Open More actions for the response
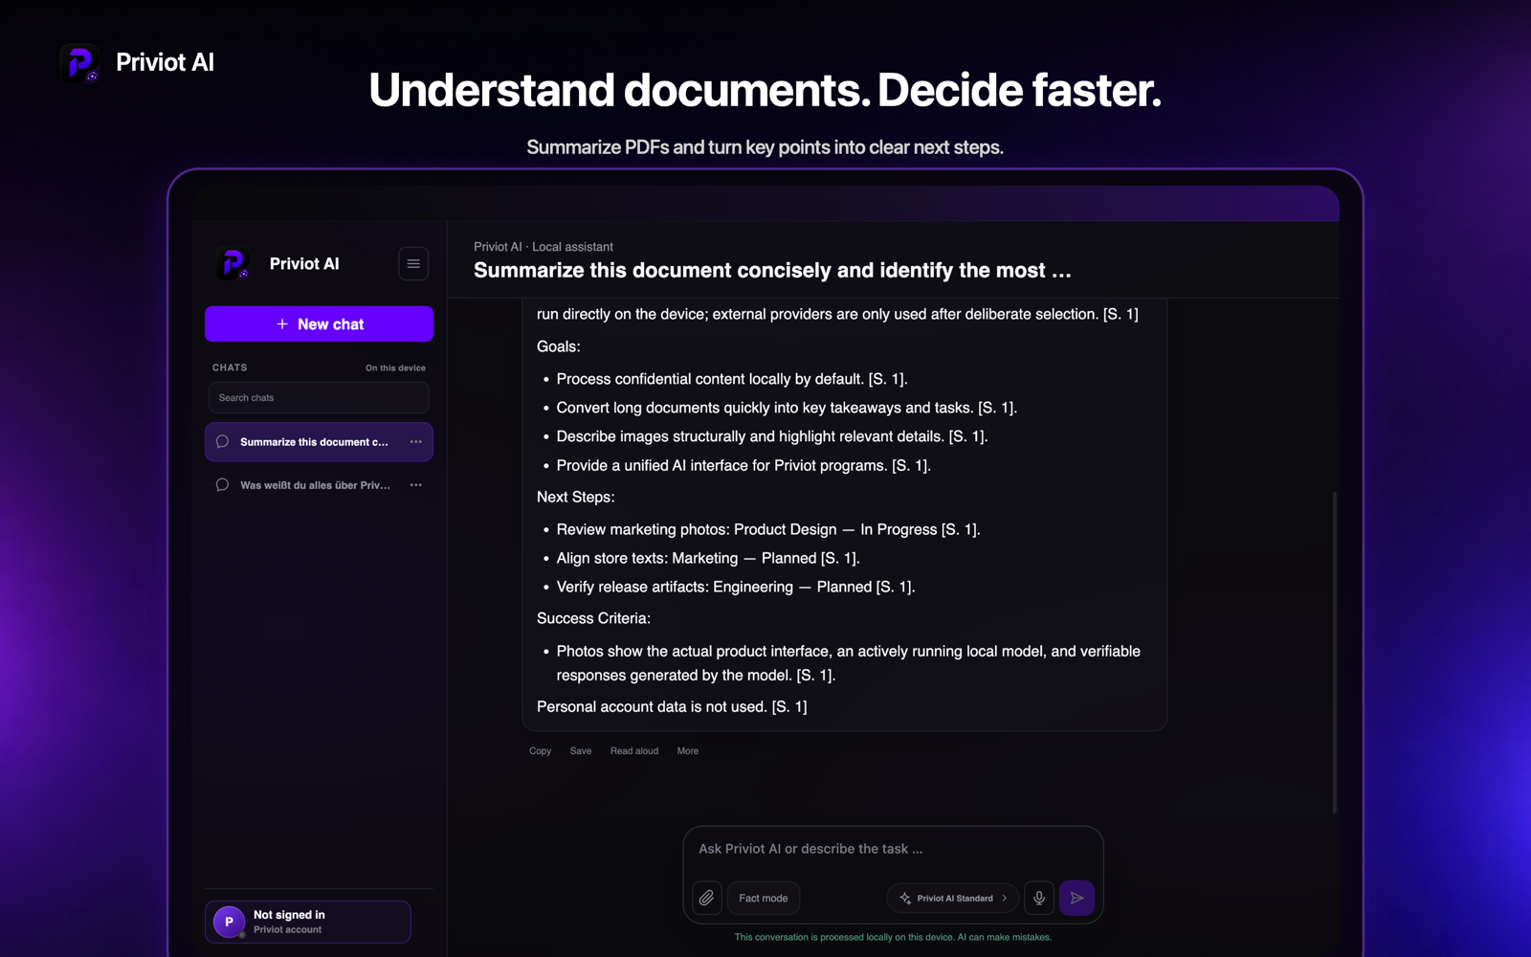This screenshot has height=957, width=1531. pyautogui.click(x=688, y=751)
